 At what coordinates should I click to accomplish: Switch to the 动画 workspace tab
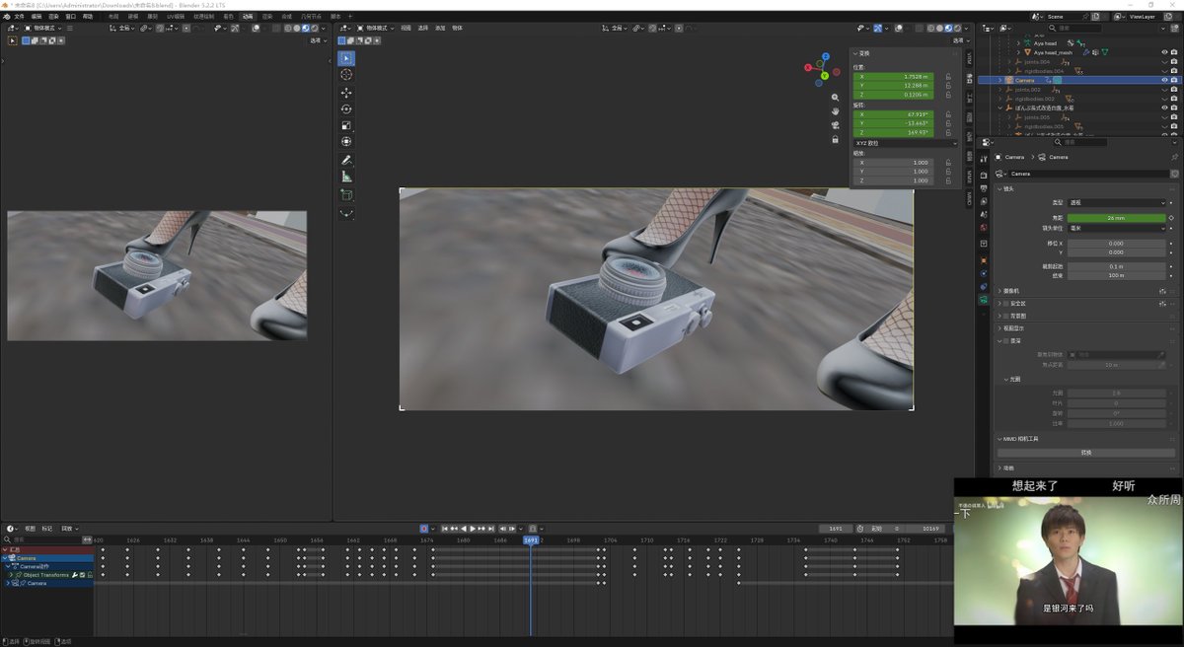pos(248,17)
